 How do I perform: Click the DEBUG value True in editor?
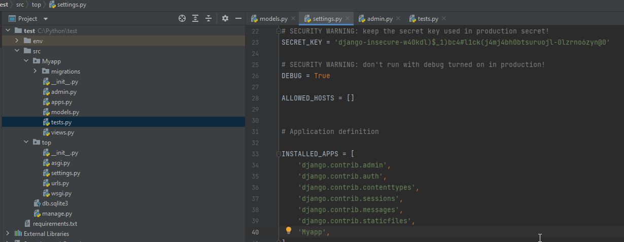click(x=322, y=76)
